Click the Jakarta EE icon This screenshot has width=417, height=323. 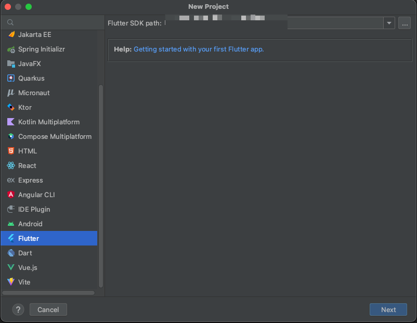11,34
